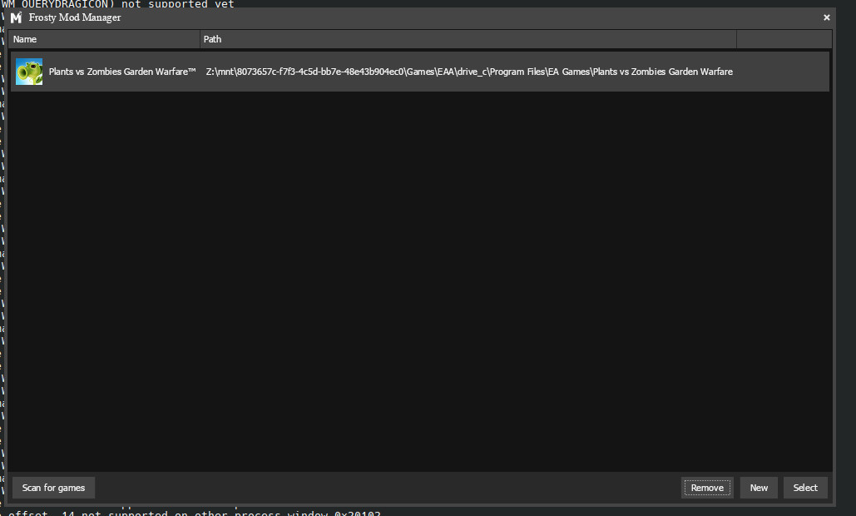The height and width of the screenshot is (516, 856).
Task: Click the game's Z:\mnt install path text
Action: click(x=469, y=72)
